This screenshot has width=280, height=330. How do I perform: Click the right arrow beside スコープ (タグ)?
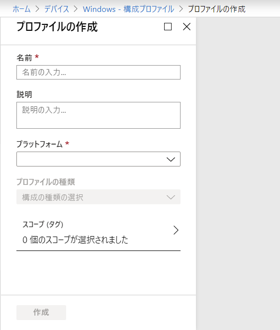176,230
